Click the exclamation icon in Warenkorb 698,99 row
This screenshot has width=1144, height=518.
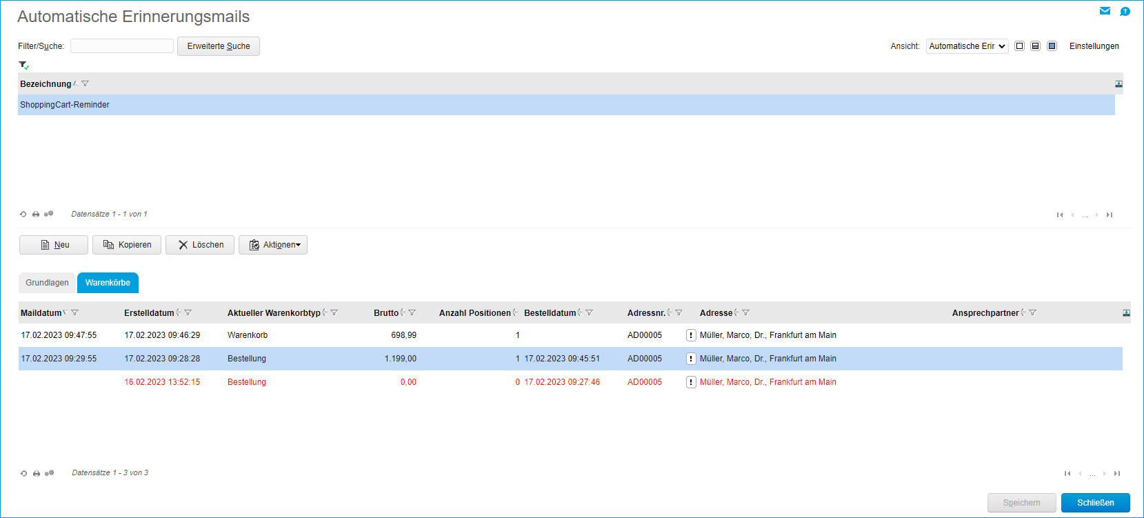pos(691,335)
